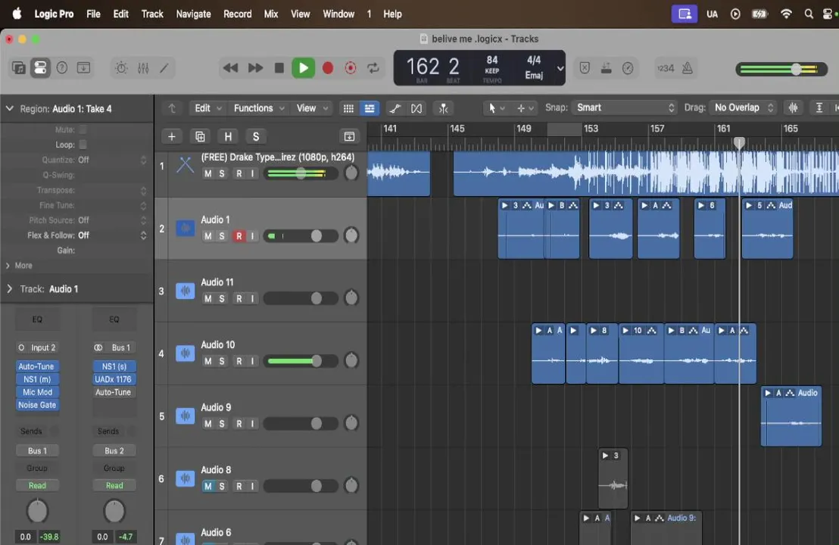Start recording with the red Record button
839x545 pixels.
tap(328, 68)
